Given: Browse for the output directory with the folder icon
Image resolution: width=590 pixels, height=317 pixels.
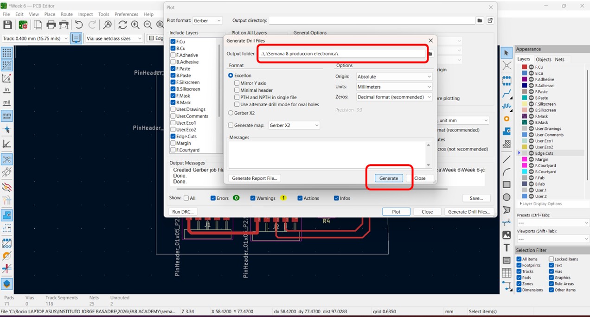Looking at the screenshot, I should [480, 20].
